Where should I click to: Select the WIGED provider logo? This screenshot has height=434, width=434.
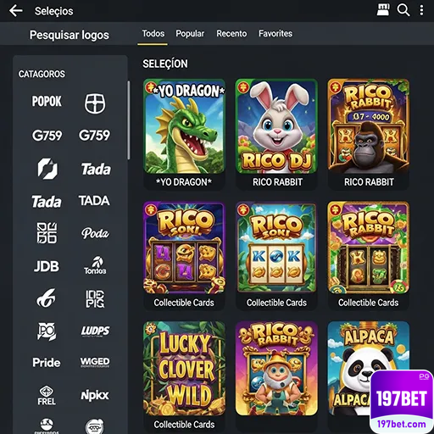click(x=95, y=362)
